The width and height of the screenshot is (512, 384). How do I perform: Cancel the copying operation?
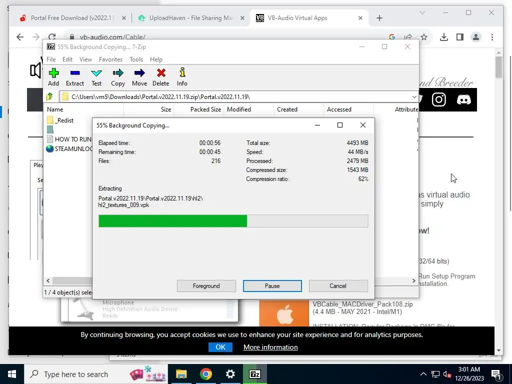(337, 285)
